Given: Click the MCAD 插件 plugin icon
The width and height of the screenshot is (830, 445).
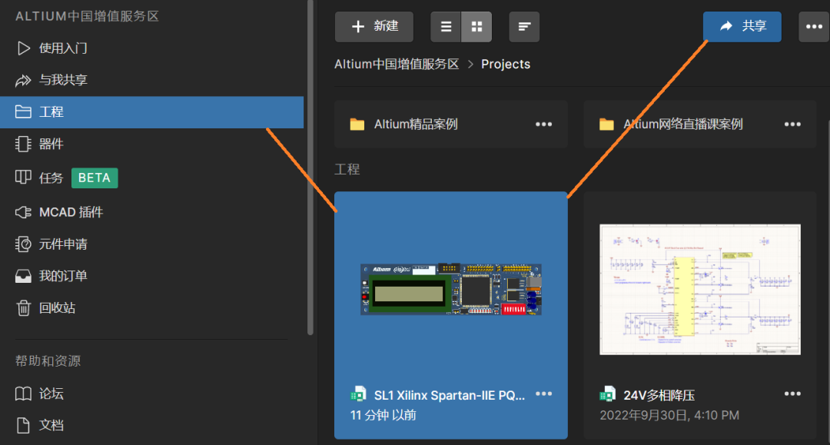Looking at the screenshot, I should [x=23, y=212].
